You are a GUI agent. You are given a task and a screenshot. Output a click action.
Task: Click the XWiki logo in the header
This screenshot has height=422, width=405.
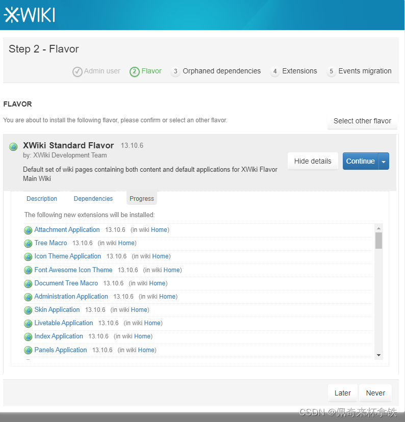point(30,15)
